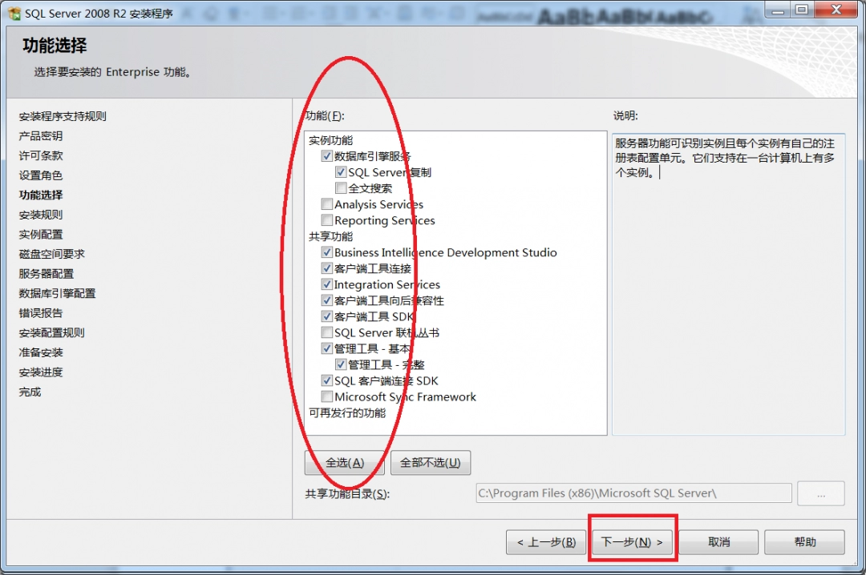Disable Integration Services

point(326,284)
